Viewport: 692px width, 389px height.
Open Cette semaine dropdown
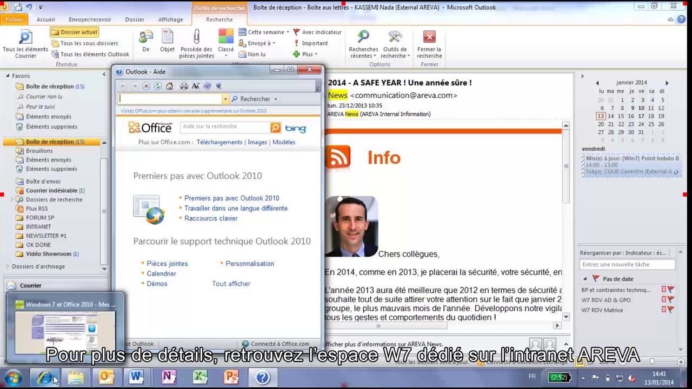pyautogui.click(x=264, y=32)
